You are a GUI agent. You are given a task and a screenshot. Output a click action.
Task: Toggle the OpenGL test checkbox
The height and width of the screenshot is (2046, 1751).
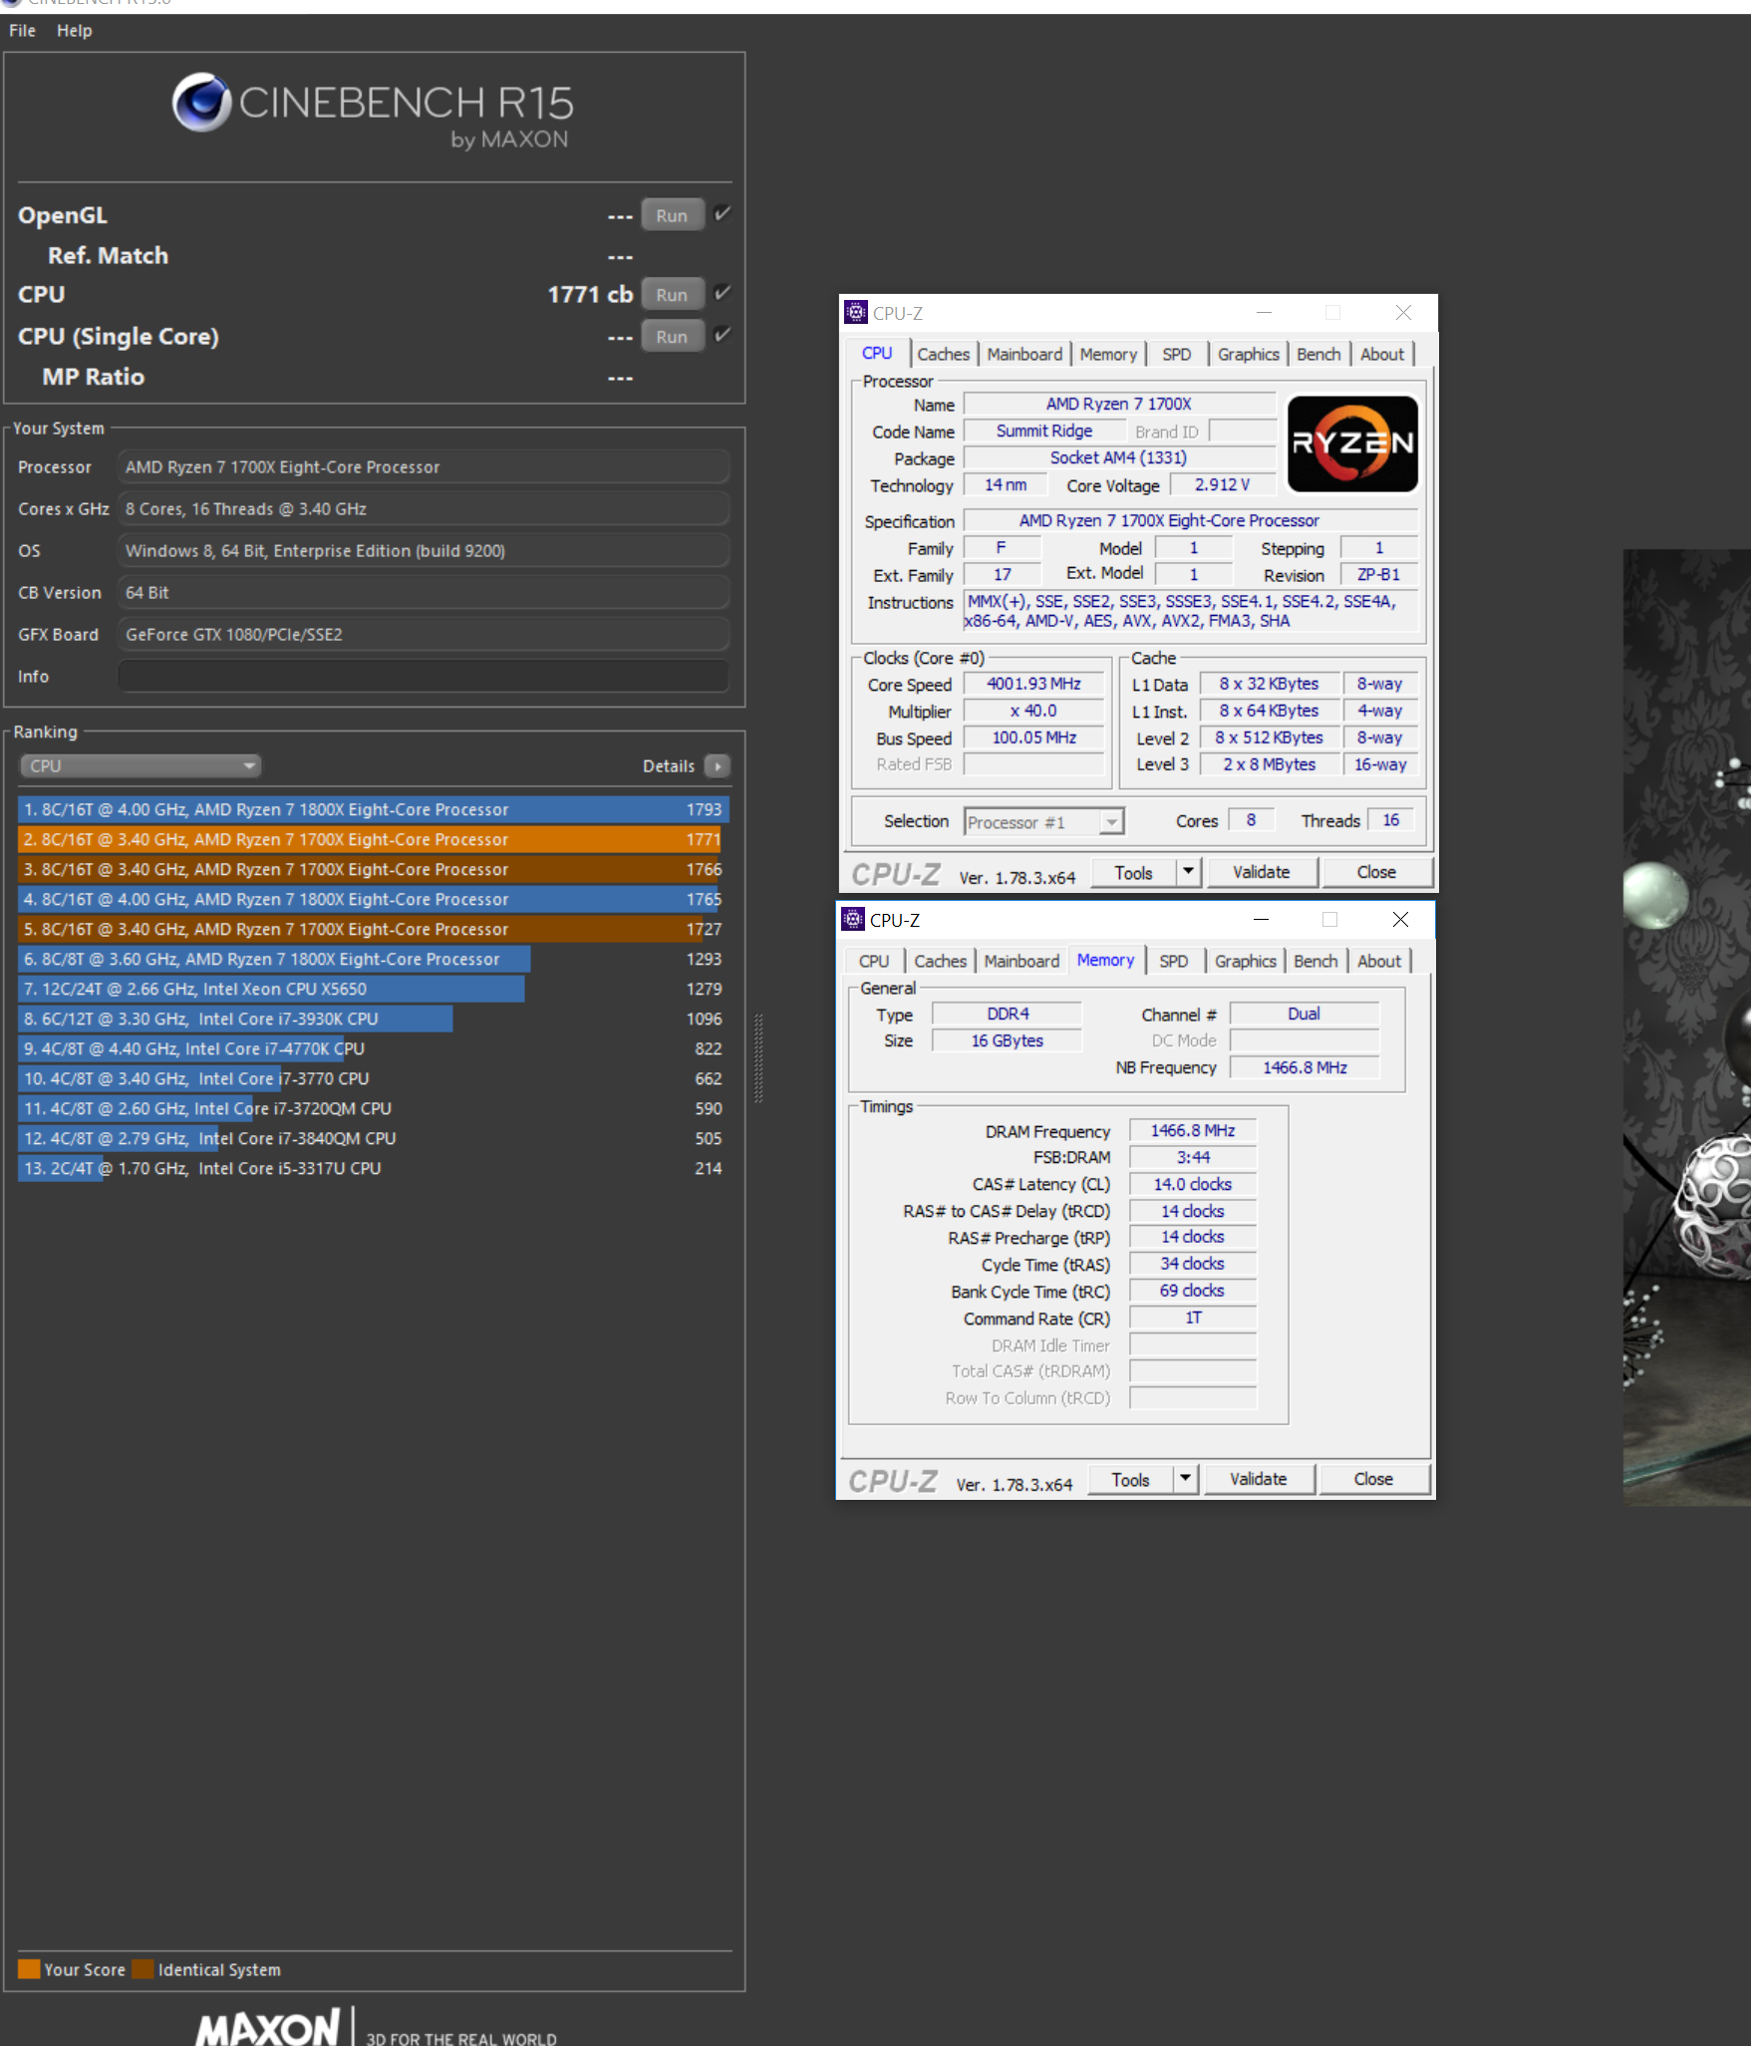coord(723,213)
